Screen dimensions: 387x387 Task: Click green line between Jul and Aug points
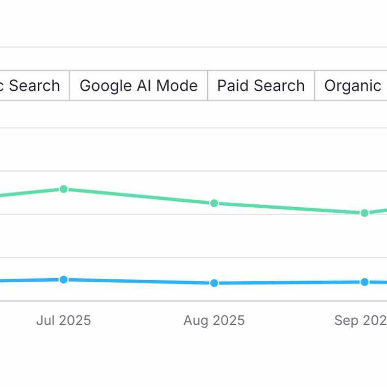[x=139, y=196]
